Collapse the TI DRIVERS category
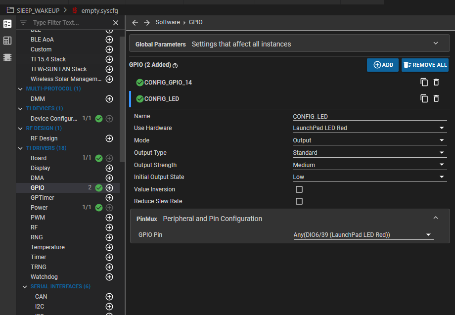The image size is (455, 315). click(x=20, y=148)
